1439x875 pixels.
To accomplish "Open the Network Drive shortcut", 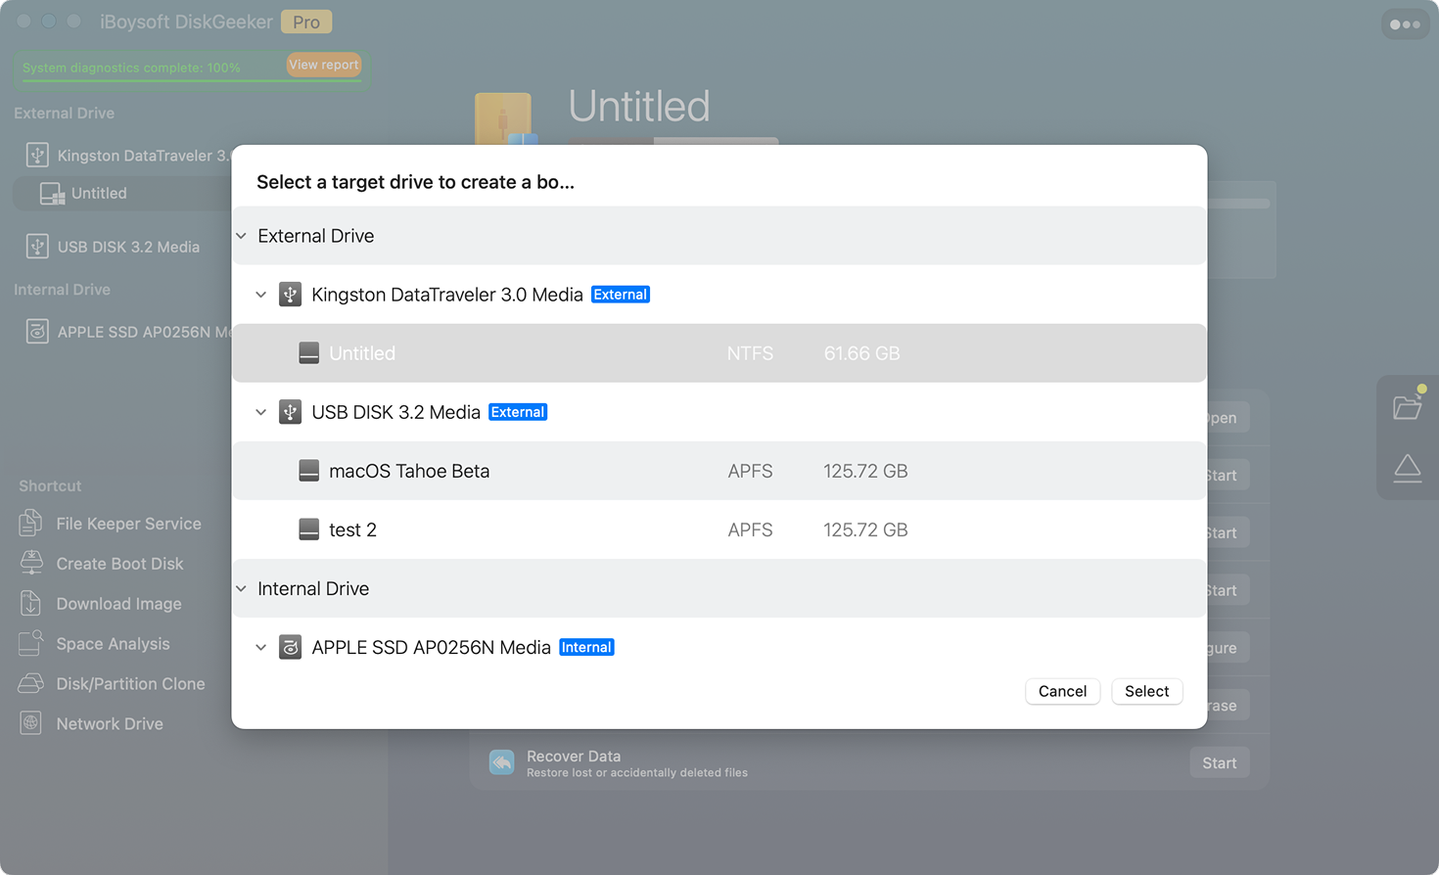I will click(x=109, y=724).
